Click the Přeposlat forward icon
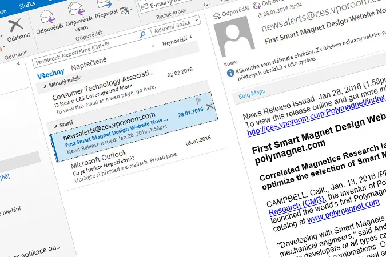Viewport: 386px width, 257px height. coord(105,3)
